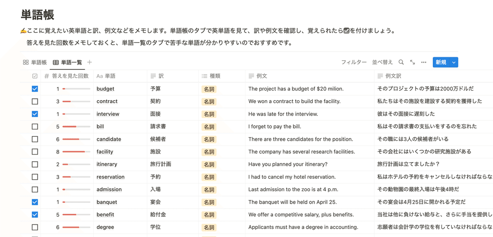The height and width of the screenshot is (237, 493).
Task: Click the 例文 column header
Action: [310, 76]
